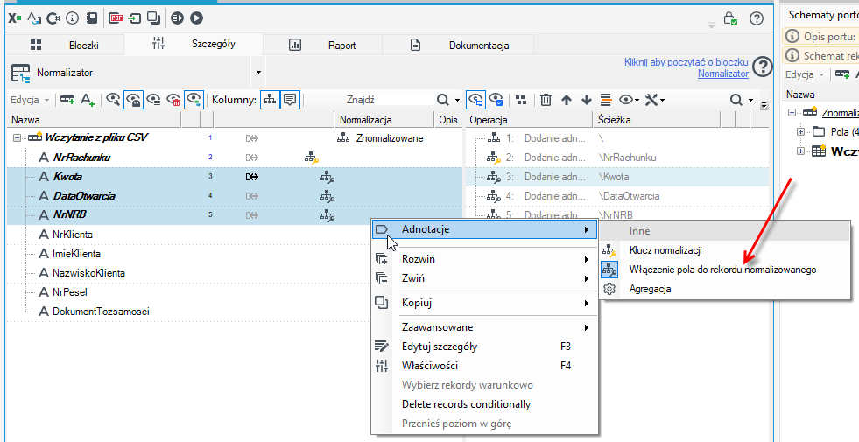Viewport: 859px width, 442px height.
Task: Toggle eye with green-blue marker filter
Action: (194, 100)
